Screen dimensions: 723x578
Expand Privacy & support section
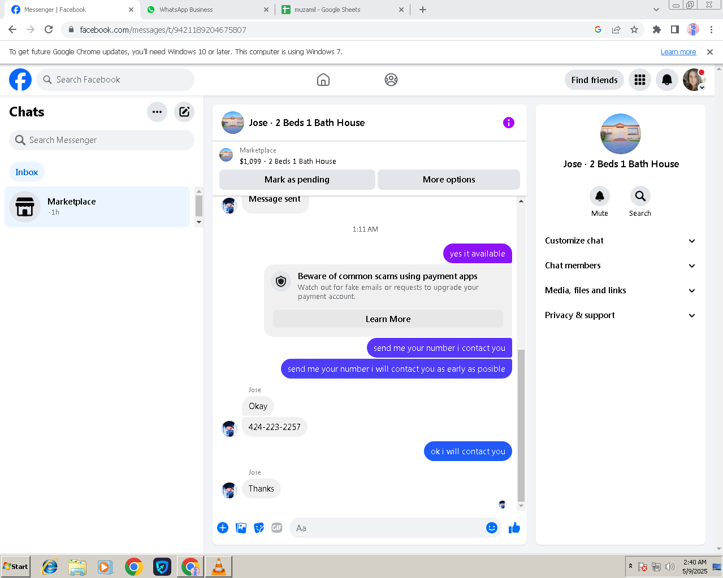pos(620,315)
